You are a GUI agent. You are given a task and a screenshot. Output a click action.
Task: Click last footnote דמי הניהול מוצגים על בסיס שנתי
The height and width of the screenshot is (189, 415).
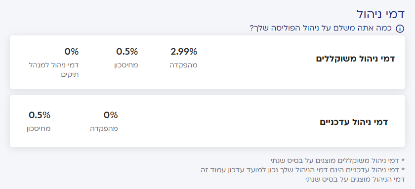pyautogui.click(x=355, y=180)
